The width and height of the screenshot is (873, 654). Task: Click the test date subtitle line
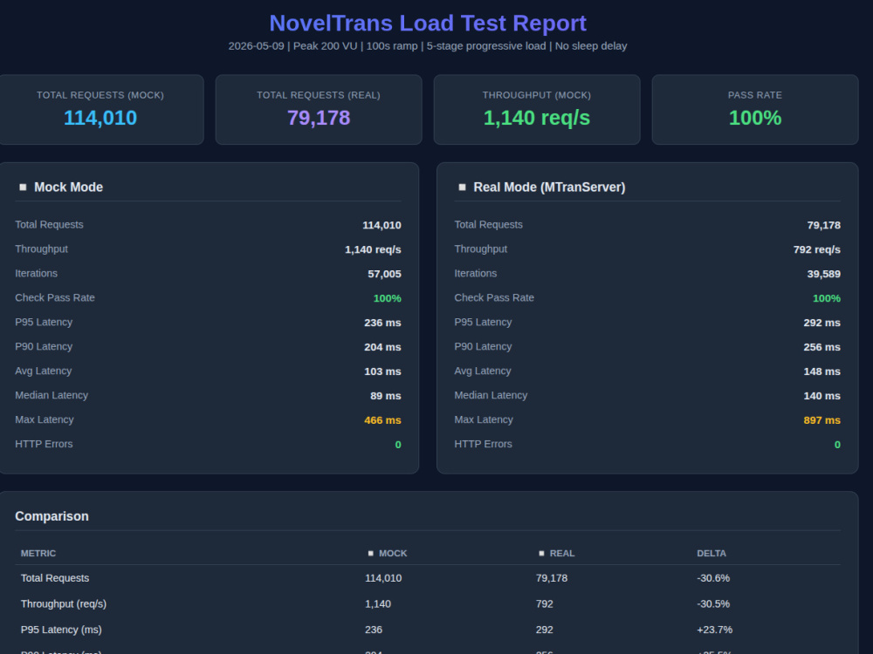tap(428, 46)
